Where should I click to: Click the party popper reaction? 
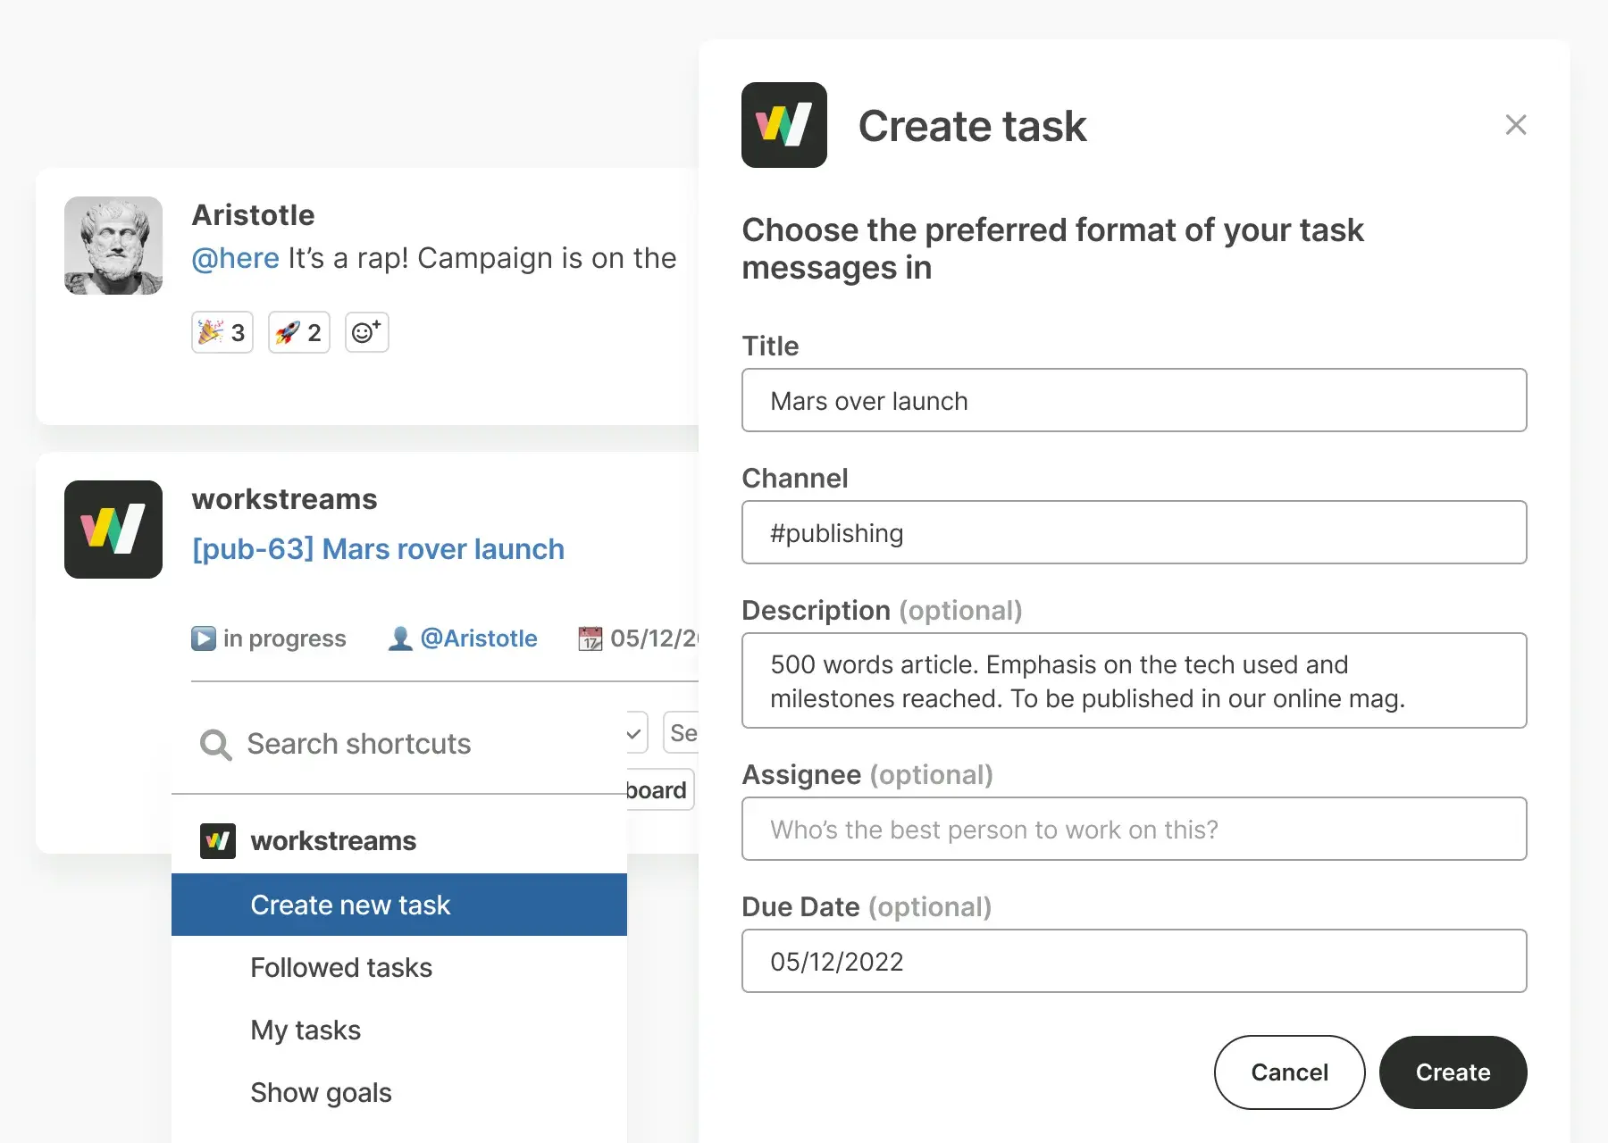222,332
